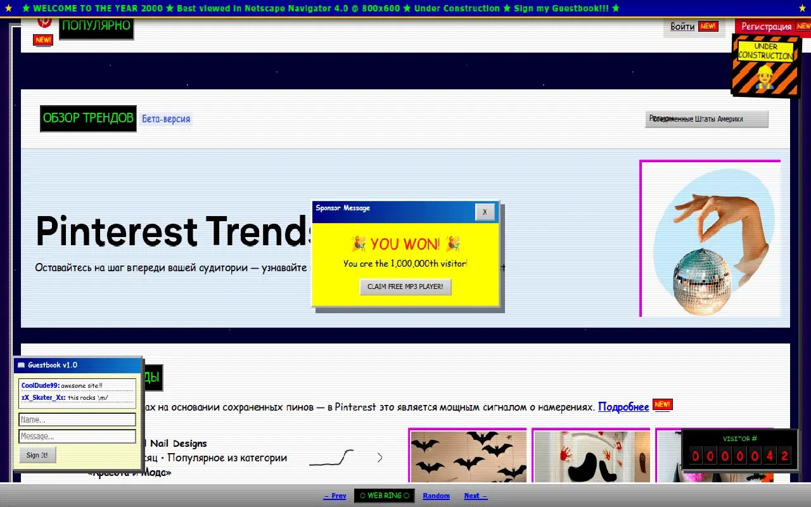811x507 pixels.
Task: Close the Sponsor Message popup
Action: pos(485,212)
